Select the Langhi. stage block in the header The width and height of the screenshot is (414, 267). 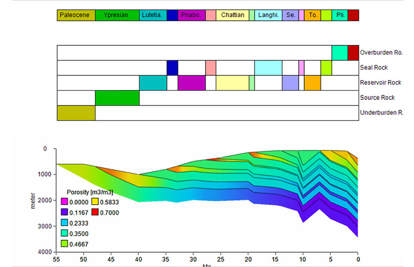click(x=268, y=15)
